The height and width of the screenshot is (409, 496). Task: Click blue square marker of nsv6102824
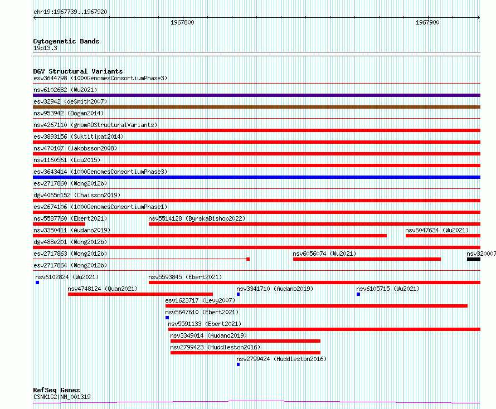pyautogui.click(x=37, y=283)
